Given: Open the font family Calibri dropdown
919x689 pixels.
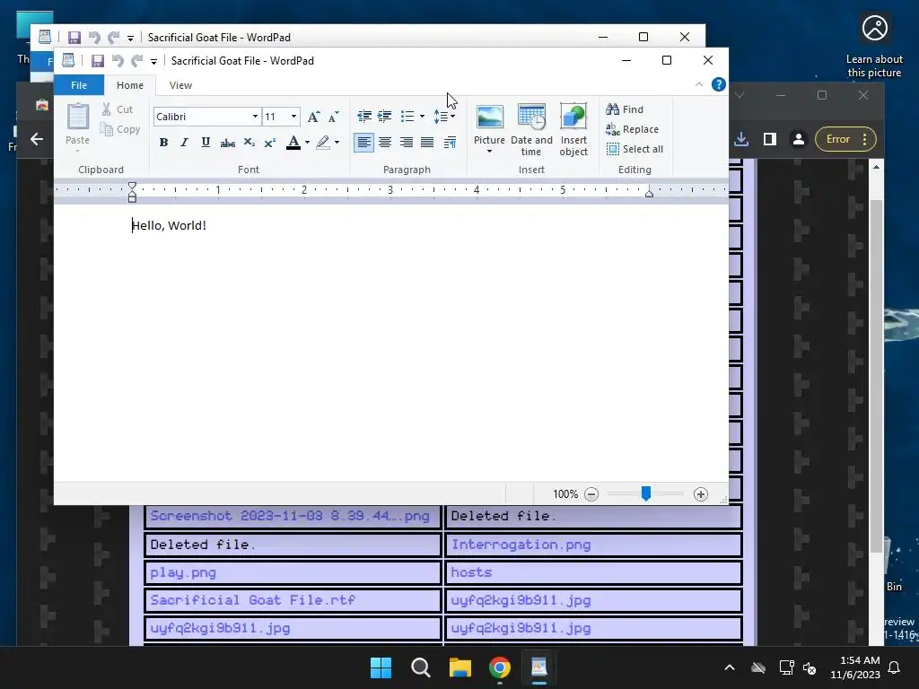Looking at the screenshot, I should pos(255,116).
